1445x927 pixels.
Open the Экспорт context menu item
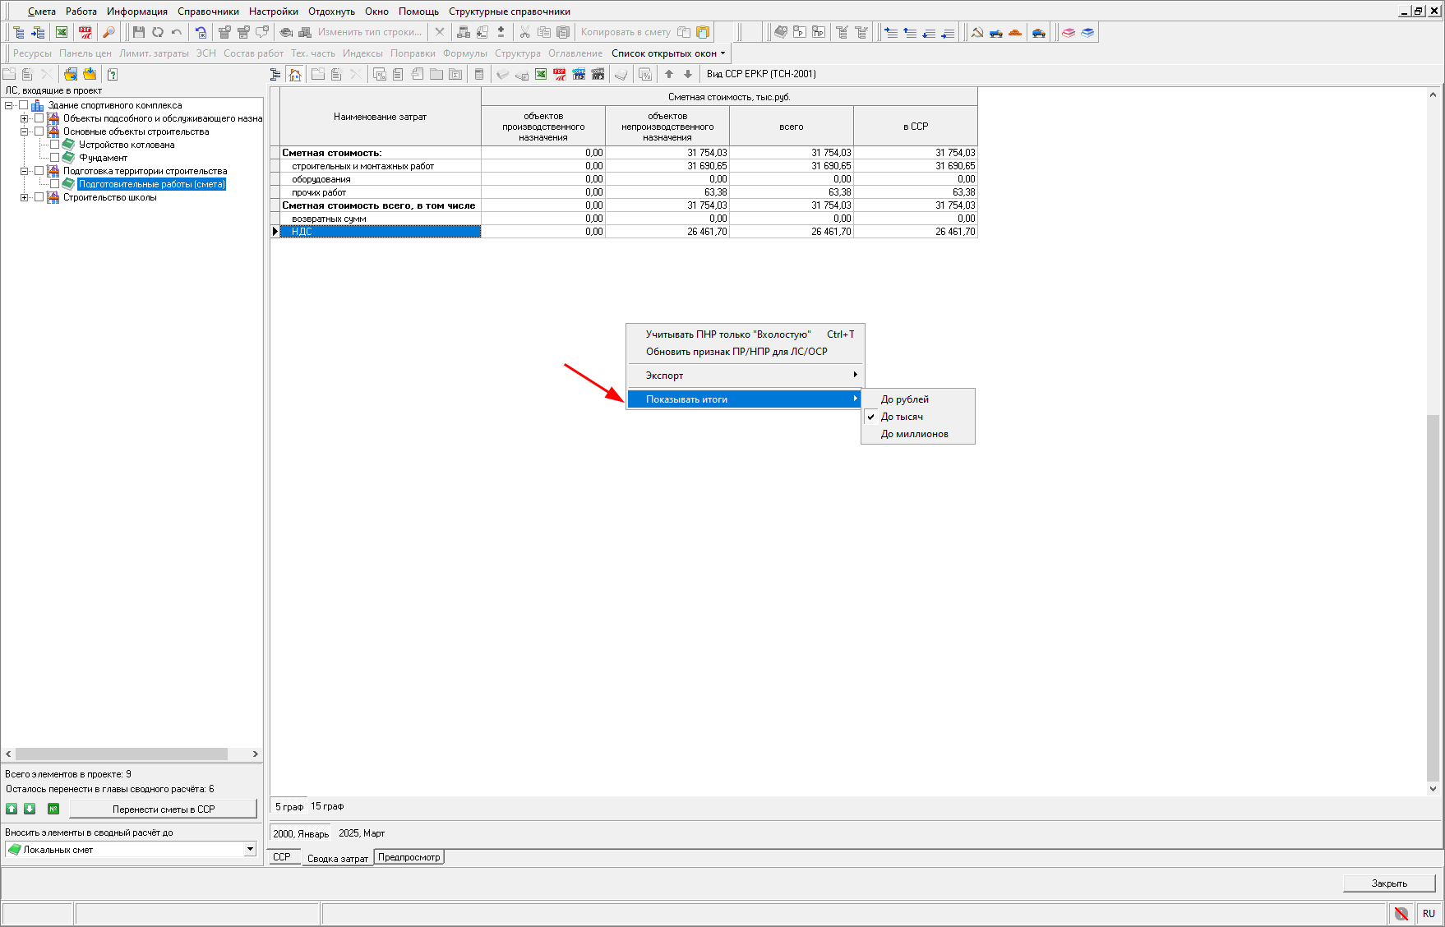coord(664,376)
